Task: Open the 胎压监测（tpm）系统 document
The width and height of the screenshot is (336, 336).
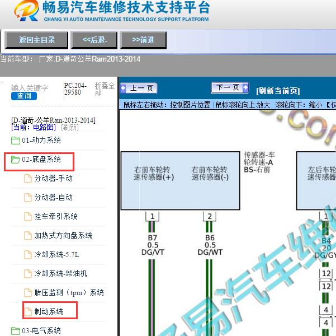Action: [x=69, y=293]
